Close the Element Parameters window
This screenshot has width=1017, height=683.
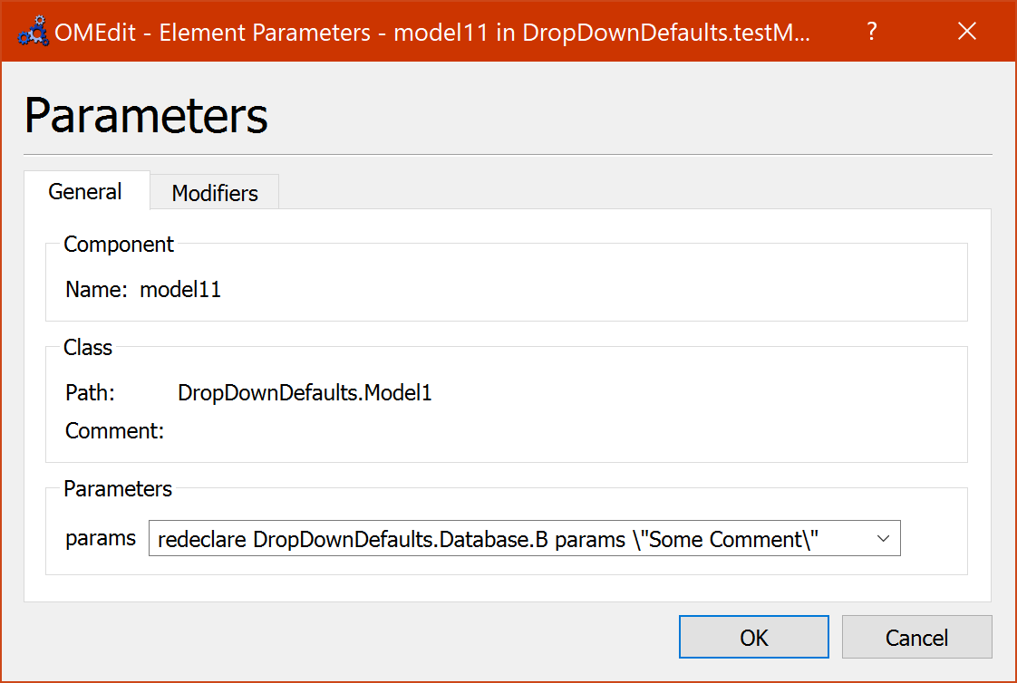(966, 31)
